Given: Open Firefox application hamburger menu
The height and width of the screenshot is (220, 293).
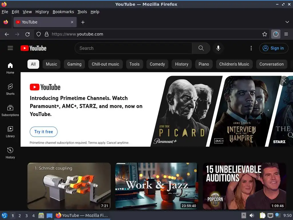Looking at the screenshot, I should coord(286,34).
